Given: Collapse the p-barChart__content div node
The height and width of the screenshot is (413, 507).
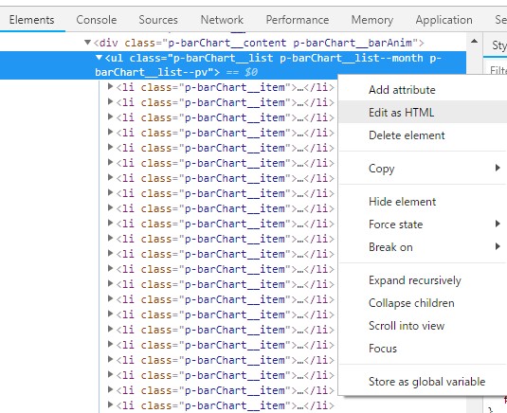Looking at the screenshot, I should click(87, 43).
